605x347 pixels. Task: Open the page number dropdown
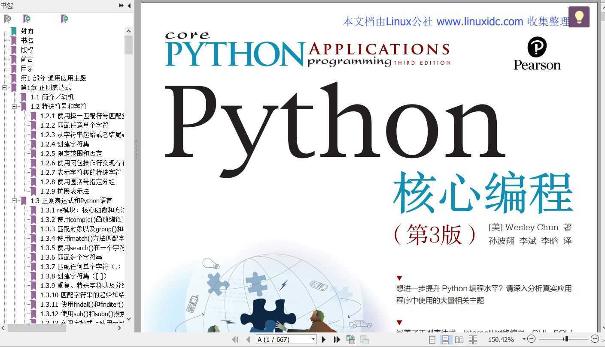[313, 339]
